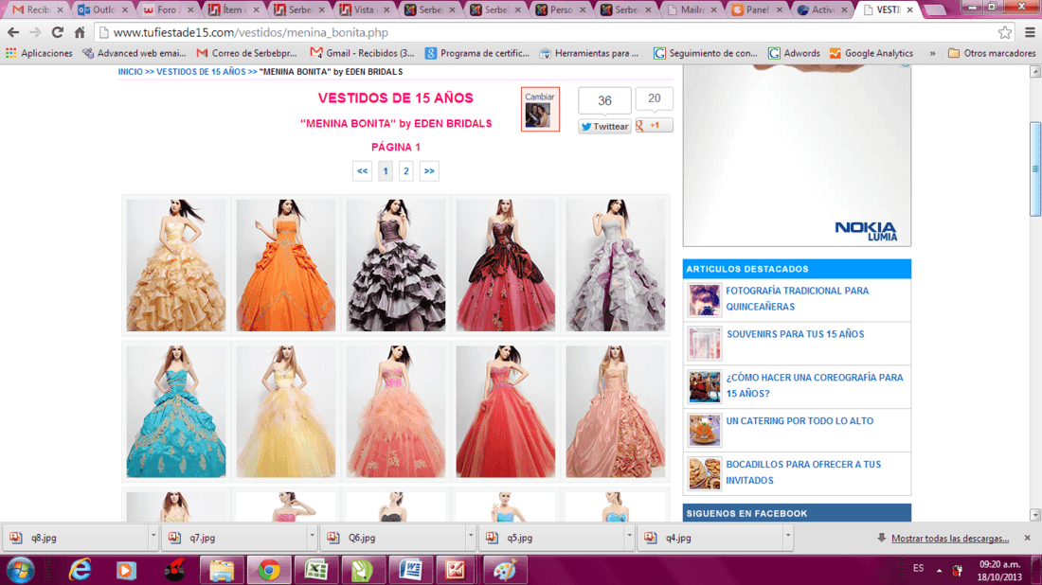Click the page vertical scrollbar thumb
The width and height of the screenshot is (1042, 585).
pos(1034,168)
